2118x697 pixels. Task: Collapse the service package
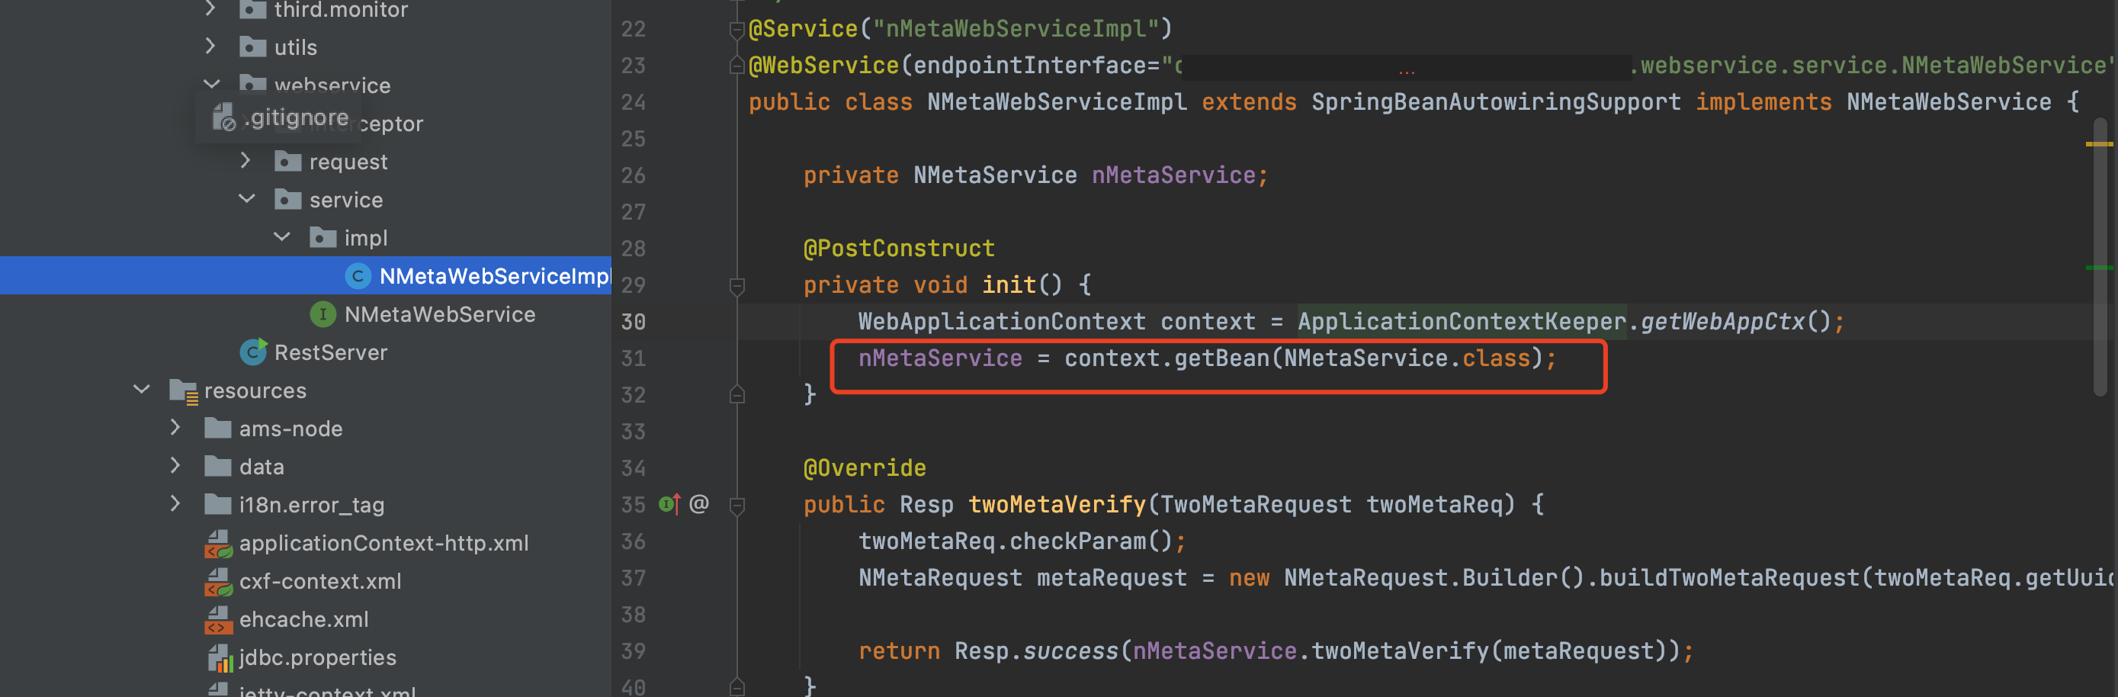pos(247,198)
